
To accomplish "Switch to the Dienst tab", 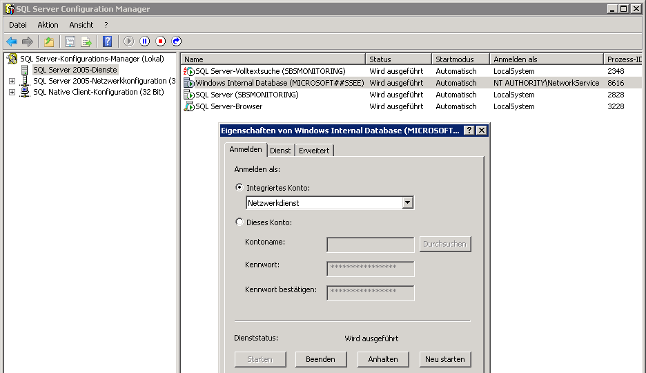I will [280, 151].
